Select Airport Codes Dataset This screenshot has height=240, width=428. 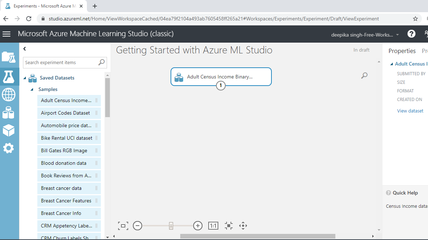[69, 113]
